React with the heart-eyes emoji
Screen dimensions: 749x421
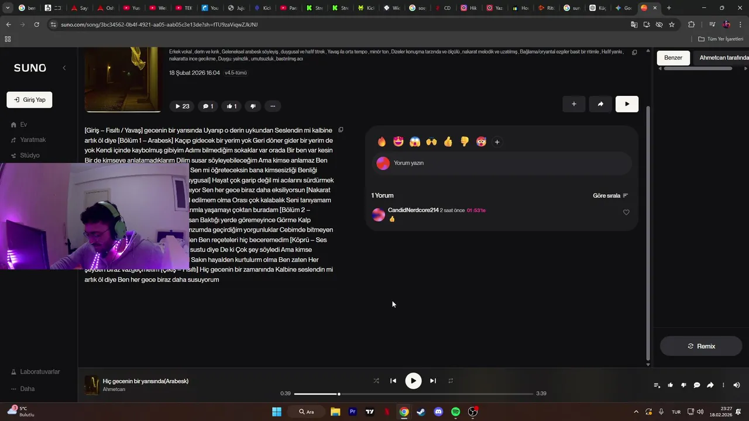pos(398,142)
